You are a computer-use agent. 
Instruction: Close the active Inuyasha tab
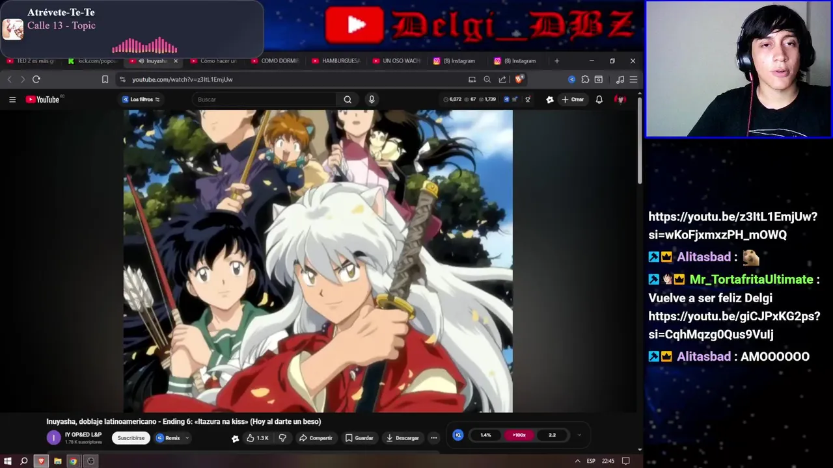pyautogui.click(x=175, y=60)
